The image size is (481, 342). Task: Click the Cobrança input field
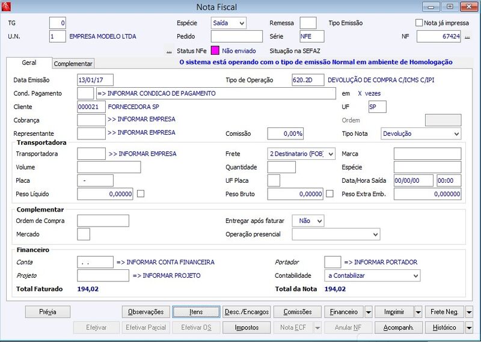tap(91, 120)
